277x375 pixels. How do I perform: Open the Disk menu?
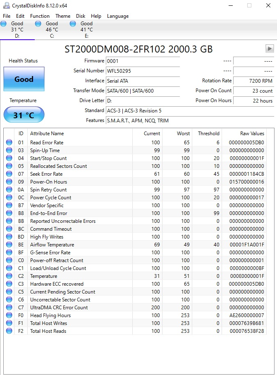click(81, 16)
